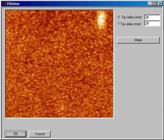The width and height of the screenshot is (164, 140).
Task: Click the orange AFM surface preview image
Action: coord(59,64)
